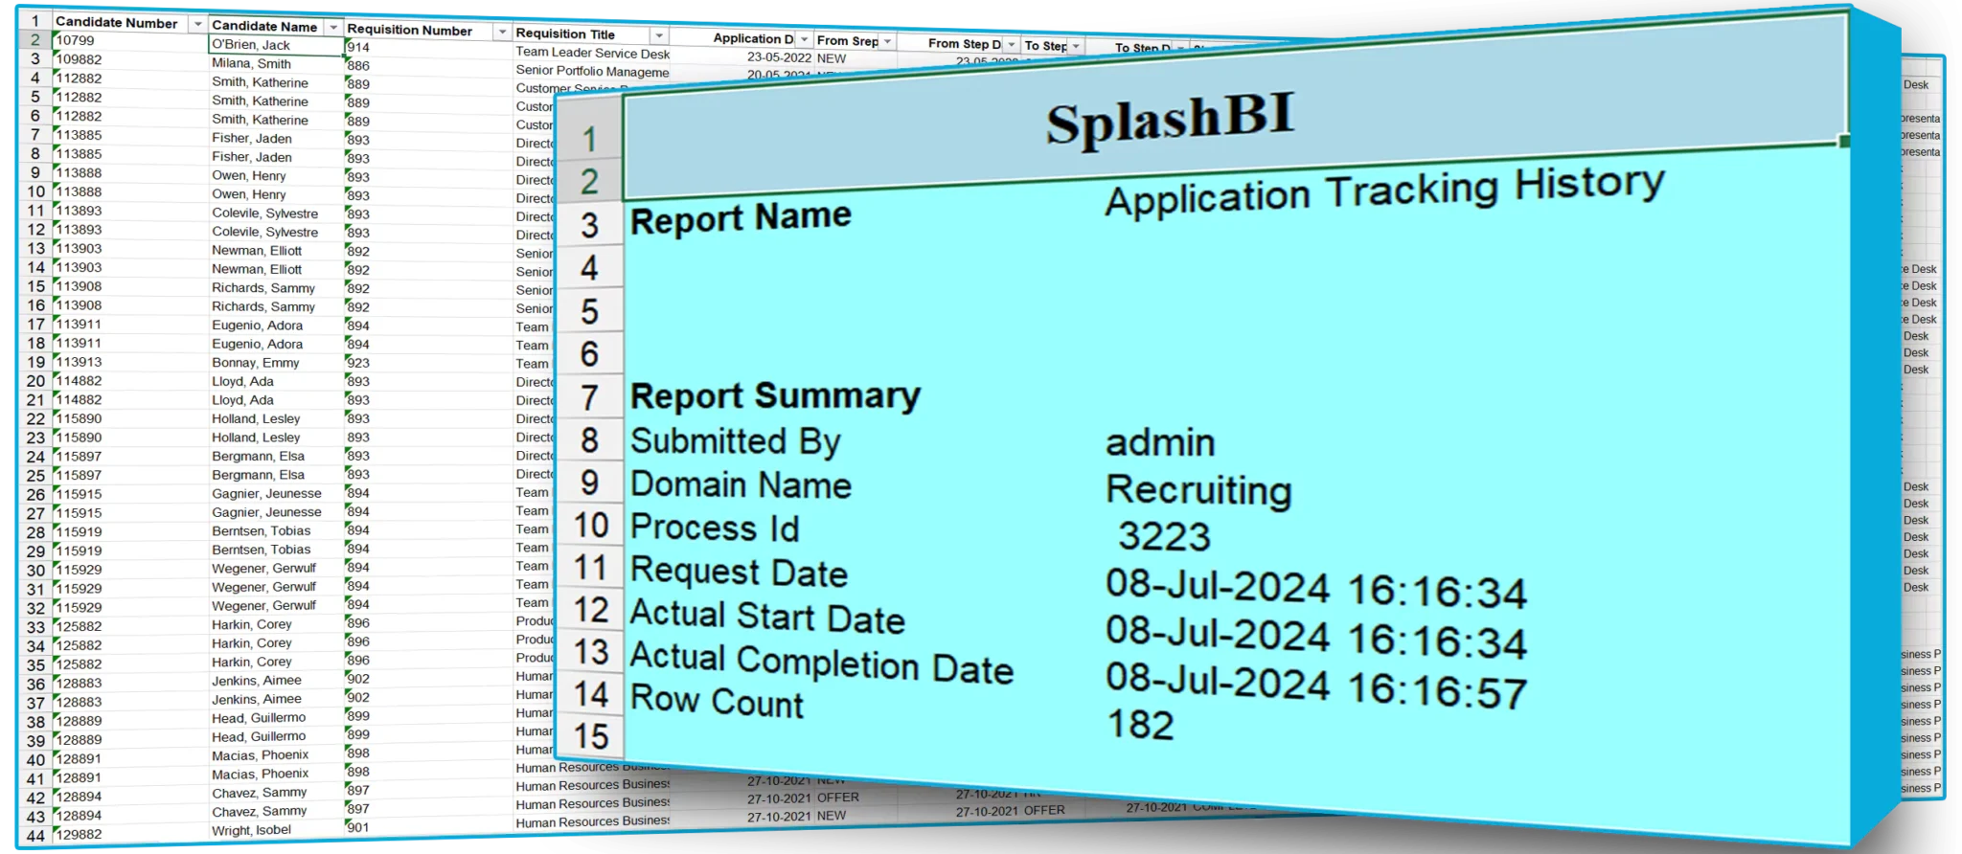Select row header 44 in the data sheet

[35, 835]
